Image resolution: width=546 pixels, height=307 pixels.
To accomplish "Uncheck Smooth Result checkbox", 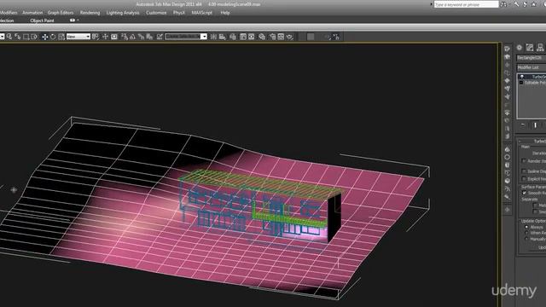I will click(x=524, y=193).
